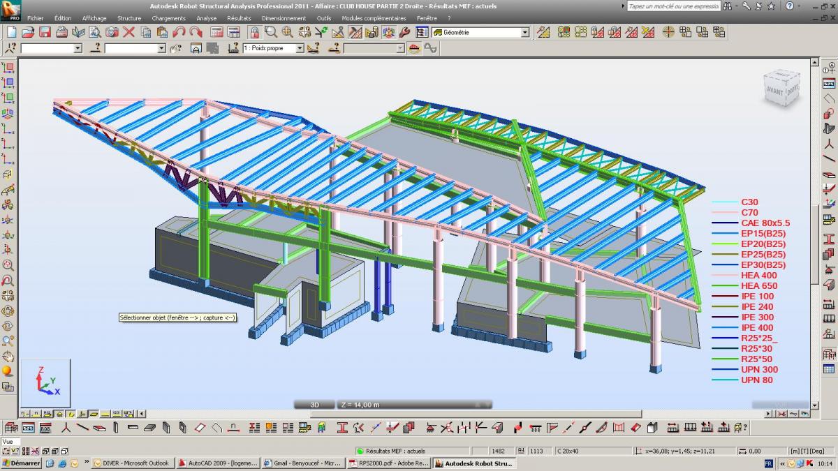Click the zoom magnifier icon in left toolbar
Image resolution: width=838 pixels, height=471 pixels.
tap(8, 265)
